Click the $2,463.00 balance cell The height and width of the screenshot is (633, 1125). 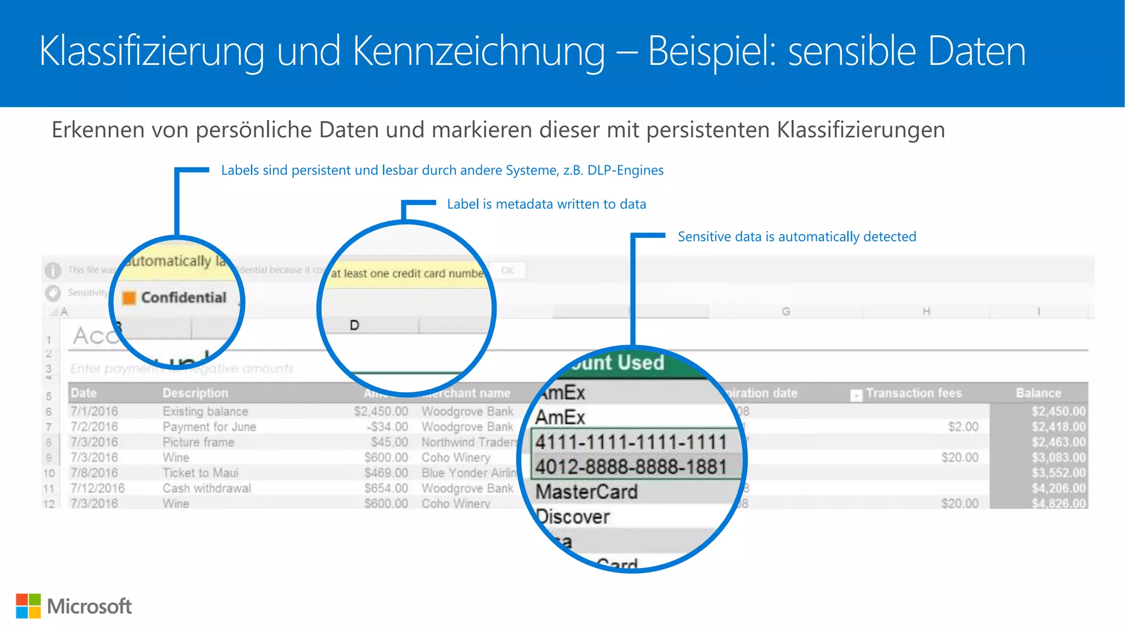[x=1059, y=442]
